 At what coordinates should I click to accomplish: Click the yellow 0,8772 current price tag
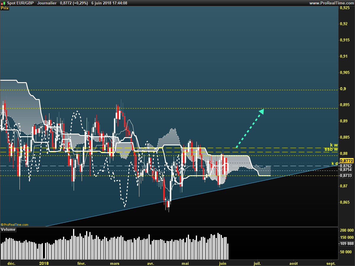[x=346, y=161]
